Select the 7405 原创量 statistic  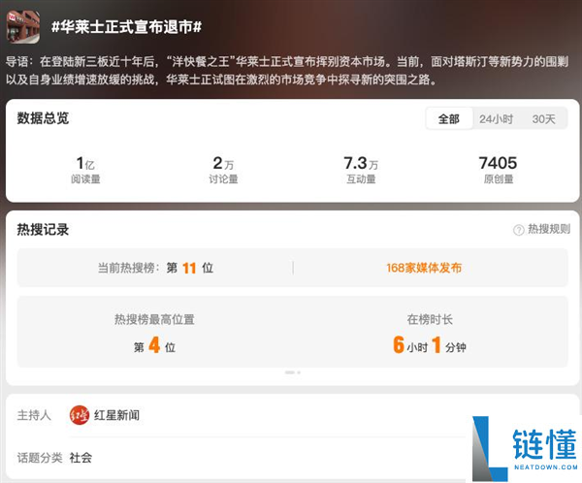pyautogui.click(x=499, y=170)
